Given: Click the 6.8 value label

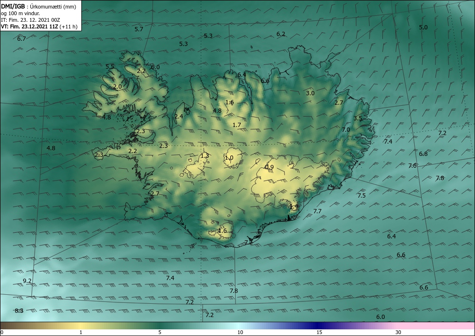Looking at the screenshot, I should click(423, 154).
